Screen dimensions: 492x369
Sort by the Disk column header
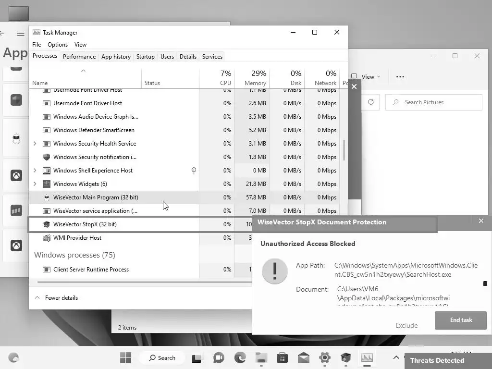[x=287, y=77]
